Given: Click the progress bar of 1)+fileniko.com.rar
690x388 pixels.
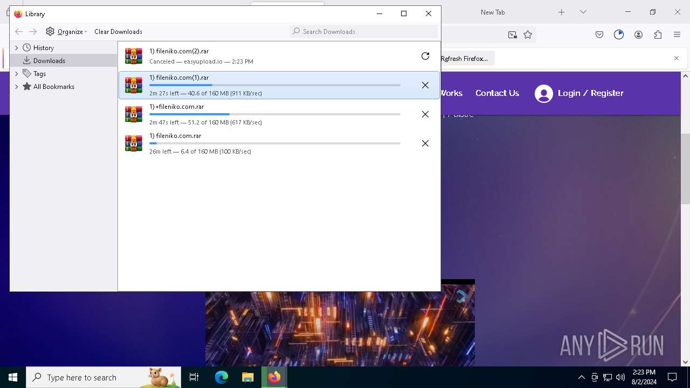Looking at the screenshot, I should point(275,114).
